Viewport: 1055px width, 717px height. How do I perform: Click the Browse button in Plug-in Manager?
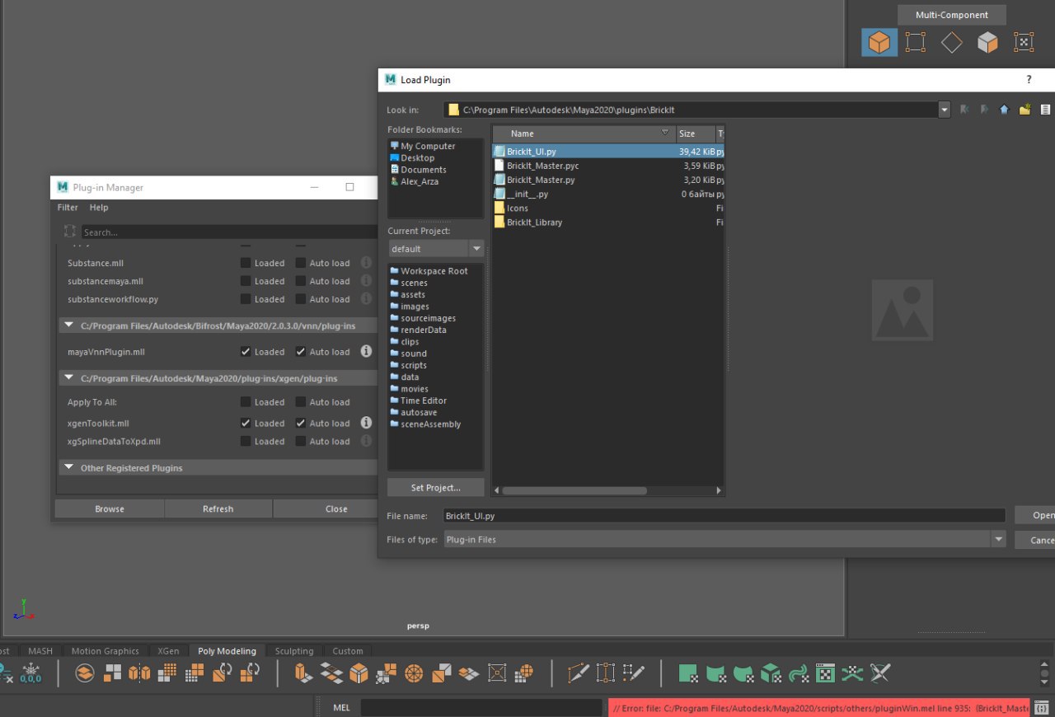(110, 508)
